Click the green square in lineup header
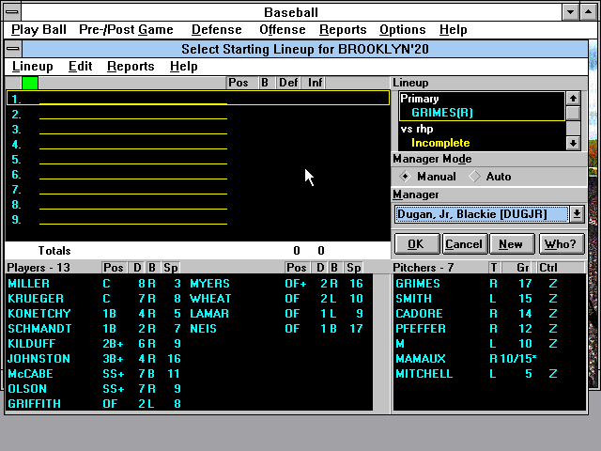Image resolution: width=601 pixels, height=451 pixels. [29, 83]
